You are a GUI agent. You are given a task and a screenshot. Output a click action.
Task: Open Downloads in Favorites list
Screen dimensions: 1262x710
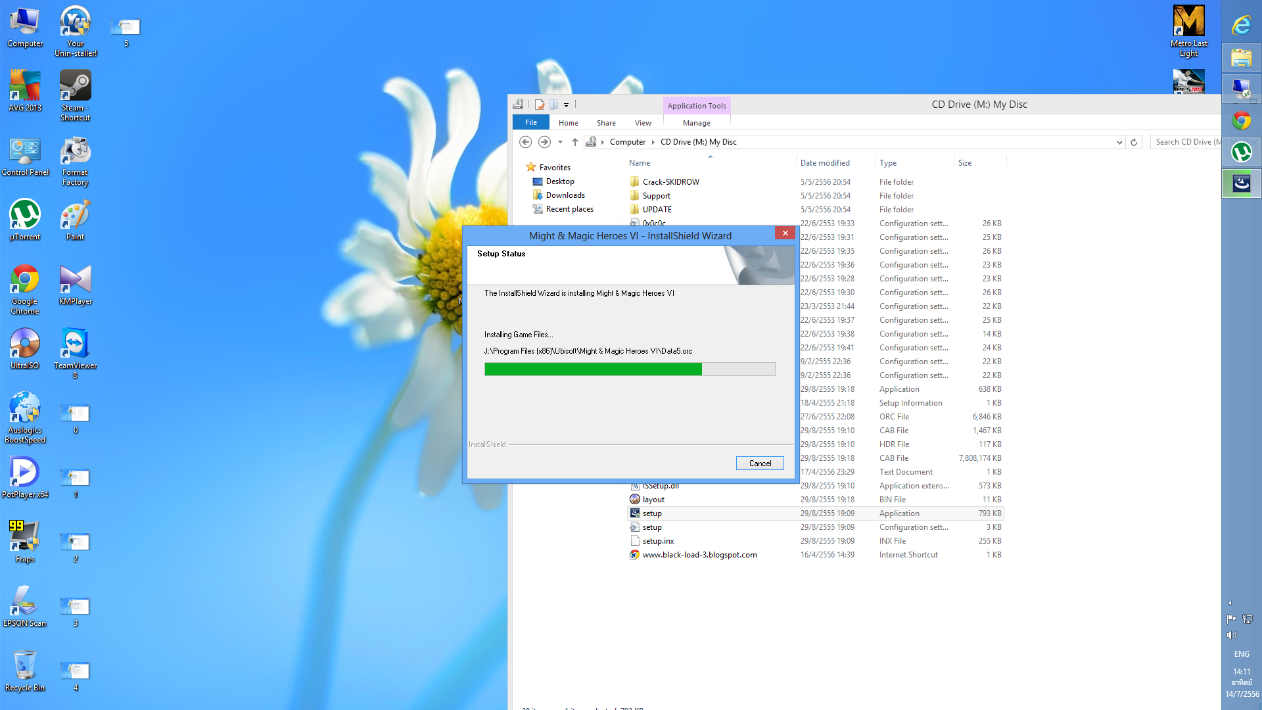pyautogui.click(x=565, y=195)
